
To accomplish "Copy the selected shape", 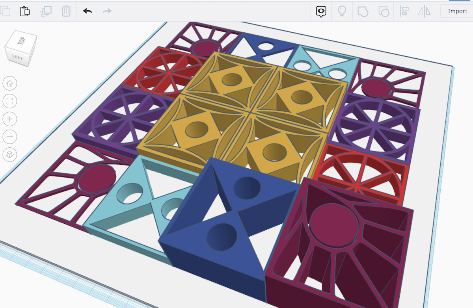I will coord(6,11).
